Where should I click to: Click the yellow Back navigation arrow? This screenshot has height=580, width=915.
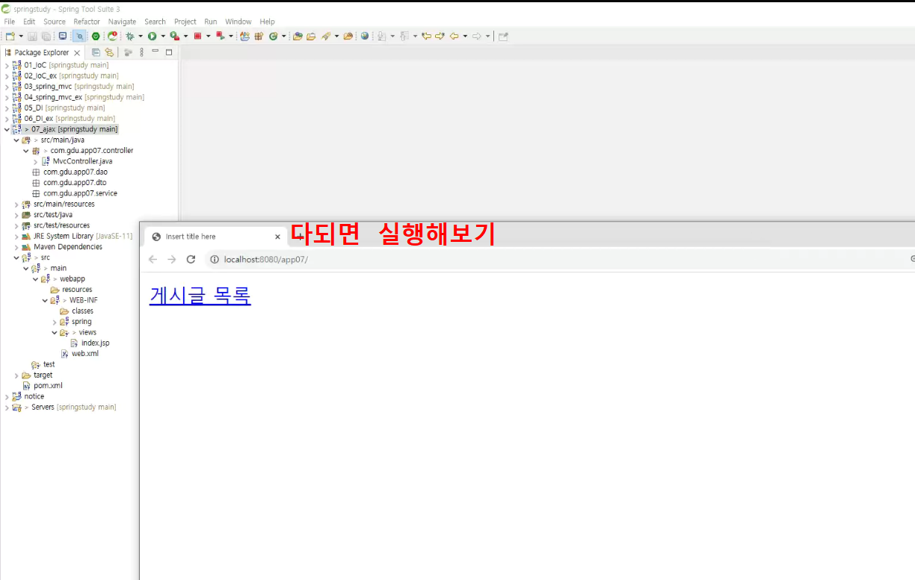[x=455, y=36]
